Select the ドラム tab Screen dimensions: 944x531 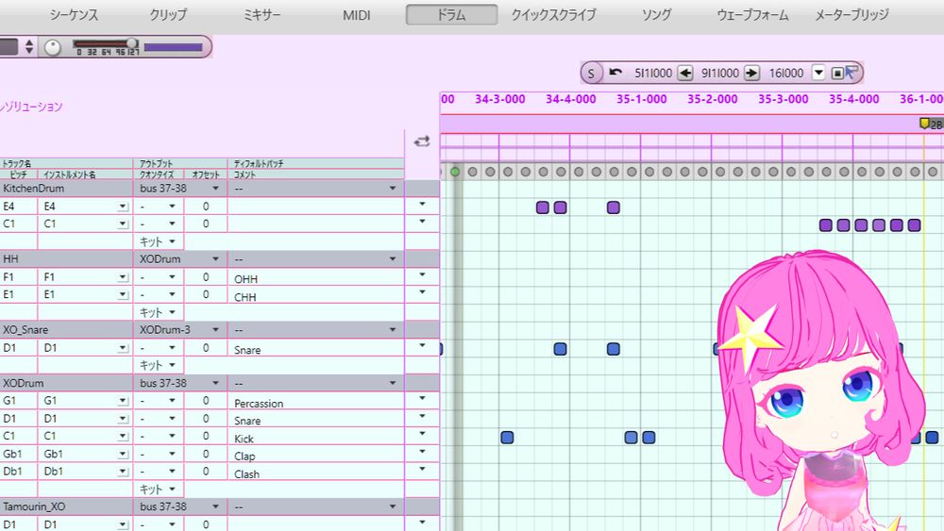(451, 14)
